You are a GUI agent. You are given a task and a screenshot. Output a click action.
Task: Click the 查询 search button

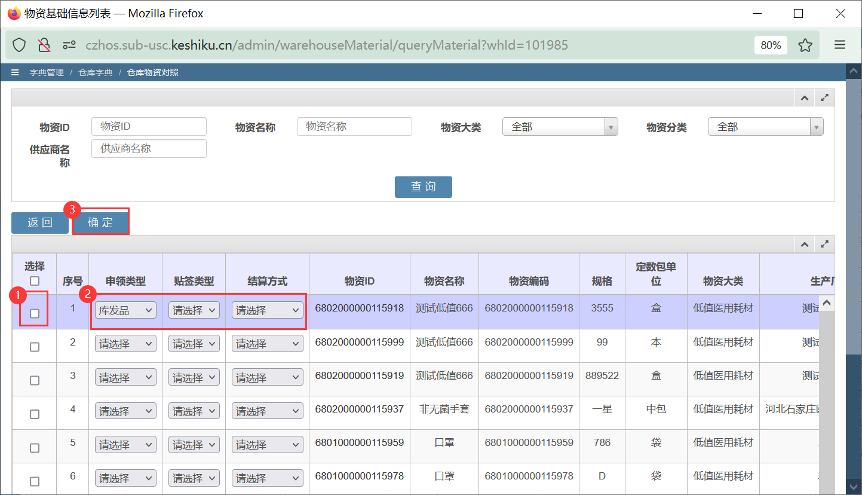pyautogui.click(x=424, y=187)
